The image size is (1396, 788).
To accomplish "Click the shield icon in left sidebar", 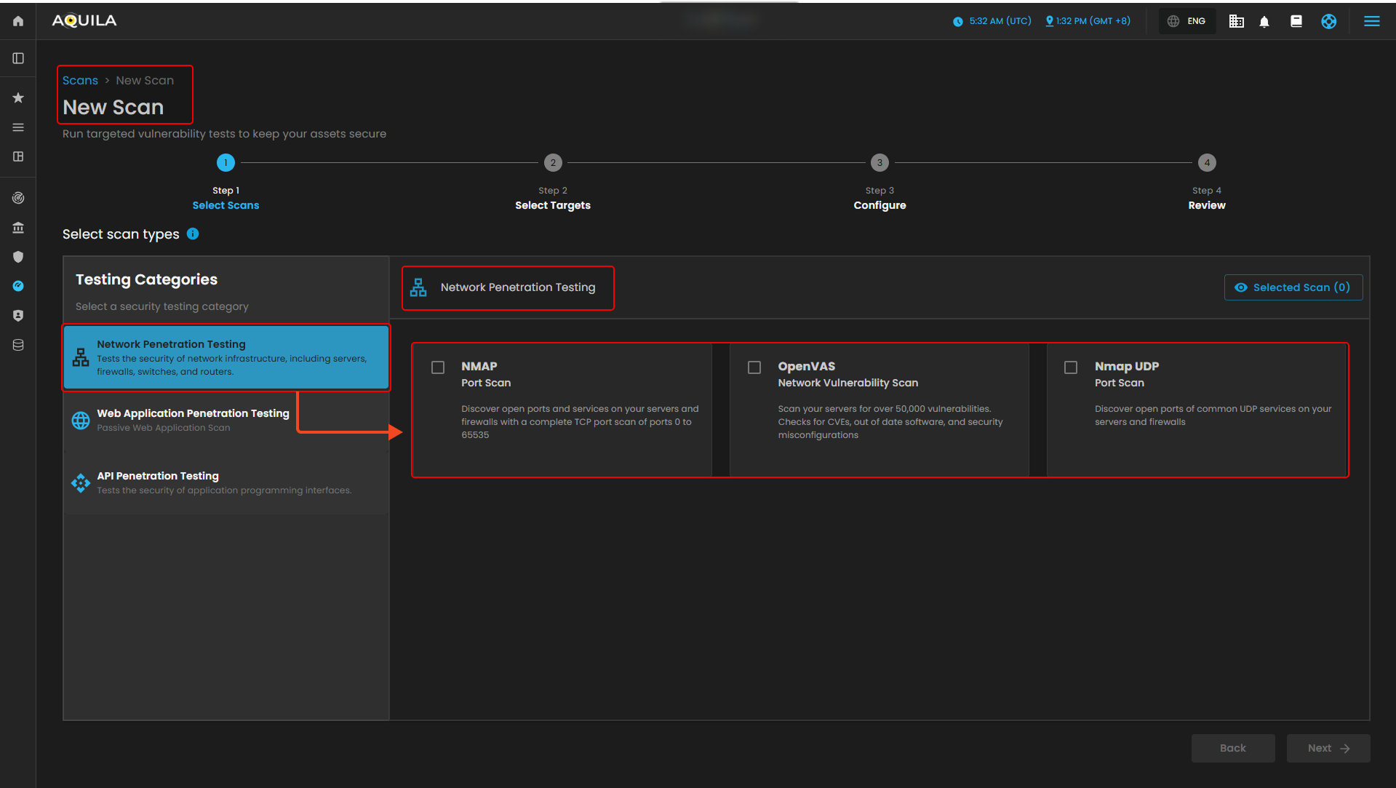I will (18, 257).
